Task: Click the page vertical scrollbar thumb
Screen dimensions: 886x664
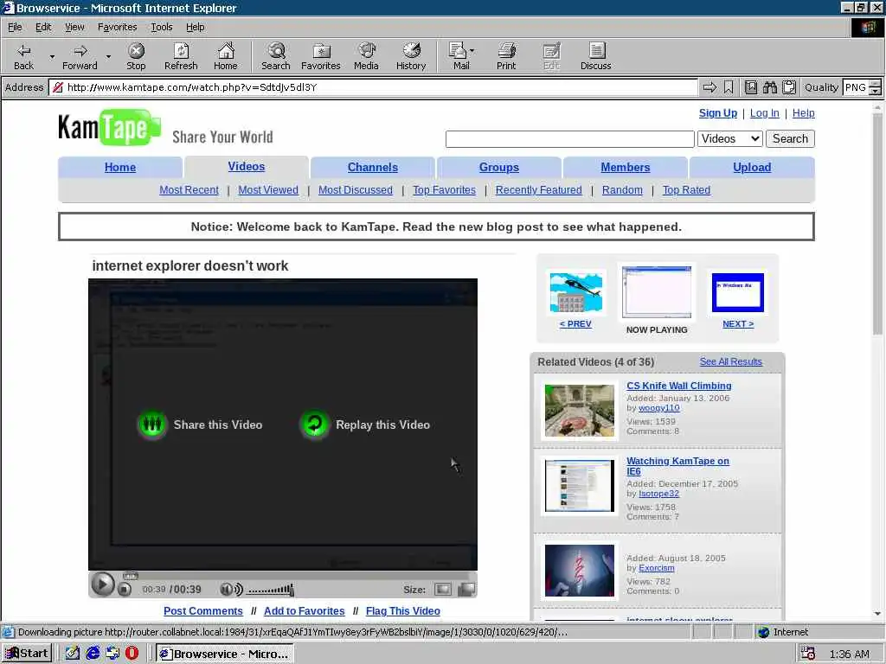Action: tap(877, 224)
